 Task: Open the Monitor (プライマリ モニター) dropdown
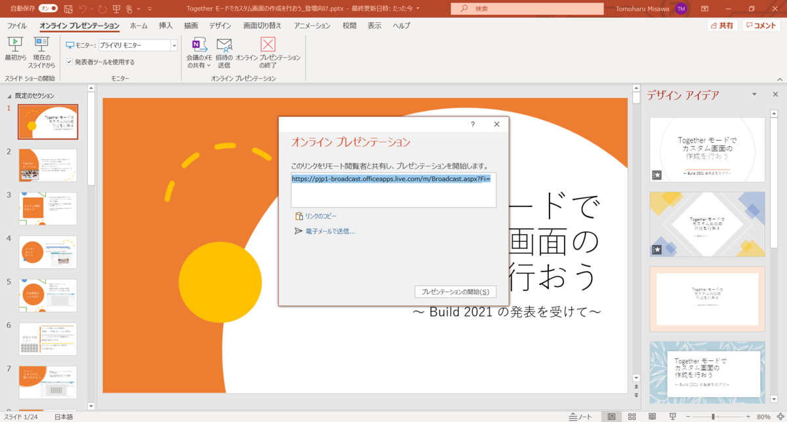174,45
